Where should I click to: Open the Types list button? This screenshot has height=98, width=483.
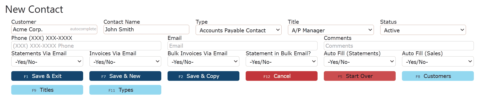[125, 90]
